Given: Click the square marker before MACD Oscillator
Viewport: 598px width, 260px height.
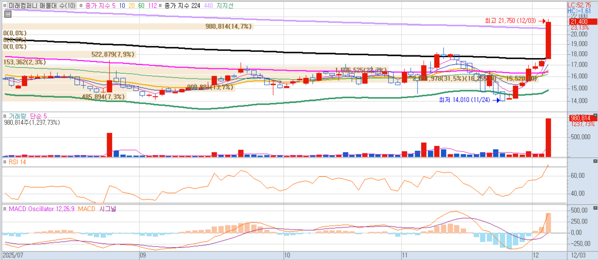Looking at the screenshot, I should click(x=5, y=209).
